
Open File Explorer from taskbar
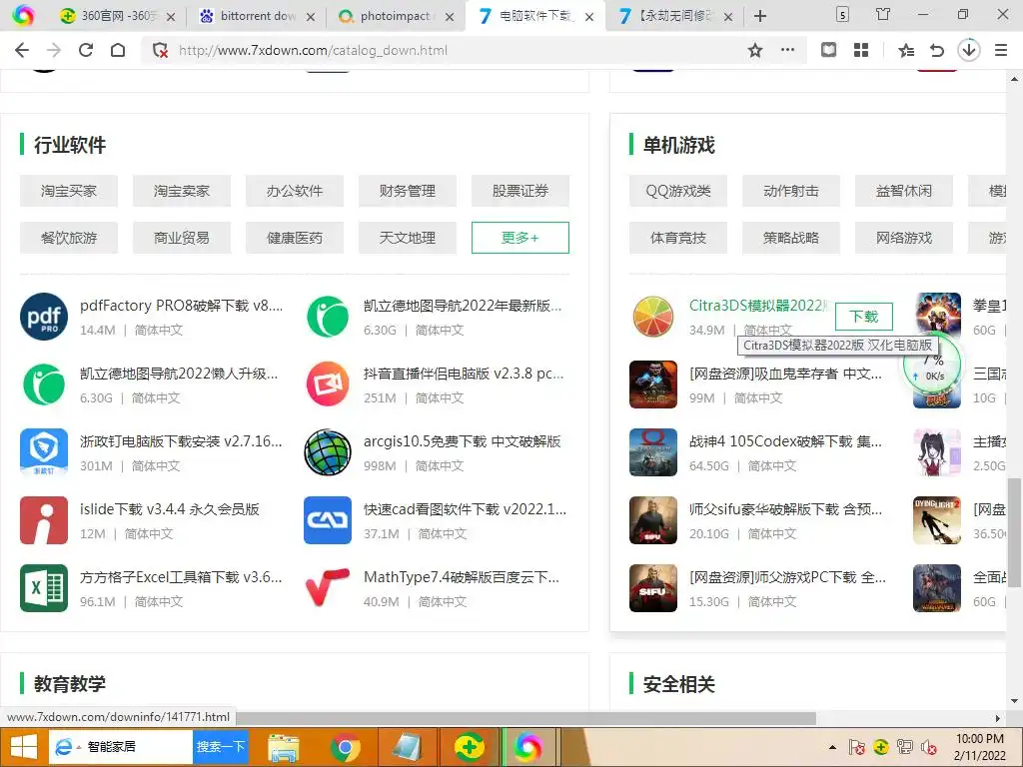(283, 747)
